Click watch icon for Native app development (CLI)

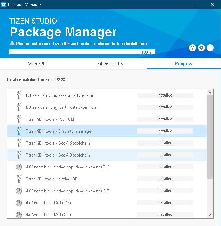click(19, 167)
